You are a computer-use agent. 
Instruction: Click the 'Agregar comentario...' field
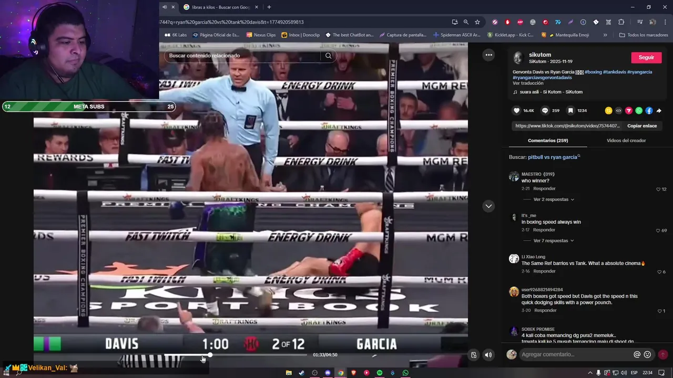576,354
